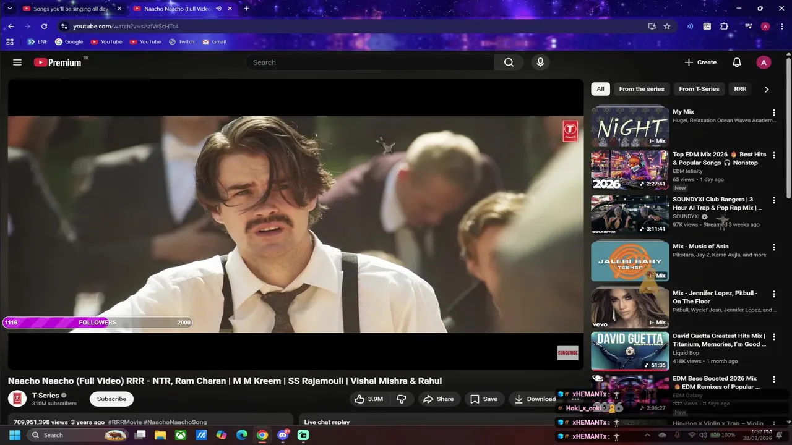This screenshot has width=792, height=445.
Task: Open T-Series channel avatar
Action: point(17,399)
